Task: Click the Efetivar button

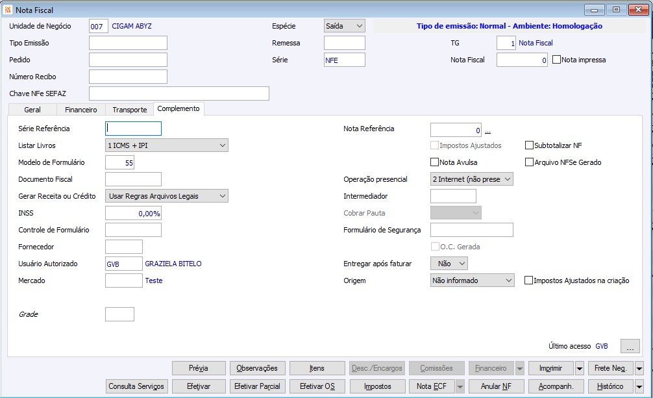Action: click(x=199, y=386)
